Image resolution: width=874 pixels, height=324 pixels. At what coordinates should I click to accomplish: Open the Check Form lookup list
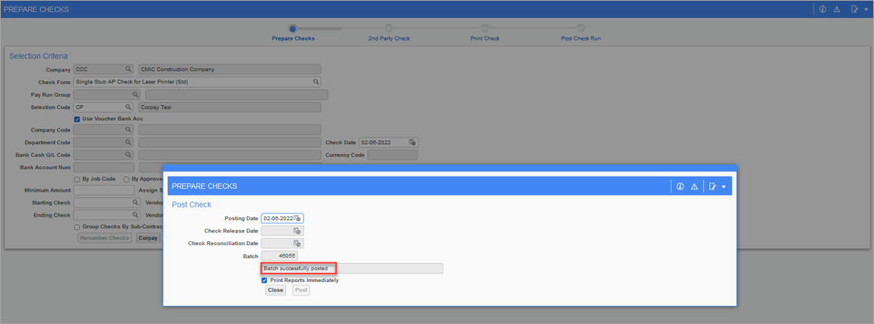coord(316,82)
